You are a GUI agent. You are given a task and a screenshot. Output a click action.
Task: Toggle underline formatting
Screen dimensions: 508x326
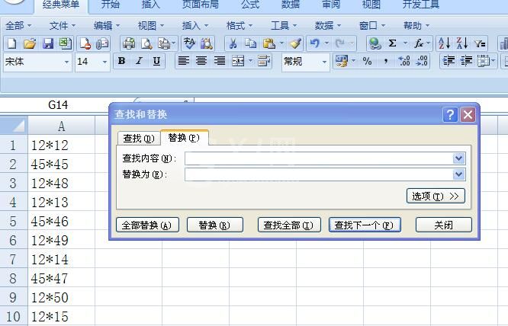[157, 61]
